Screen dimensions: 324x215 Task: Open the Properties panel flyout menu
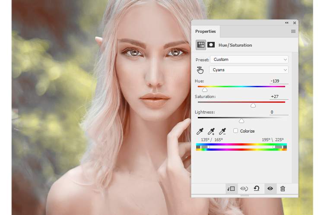point(293,32)
